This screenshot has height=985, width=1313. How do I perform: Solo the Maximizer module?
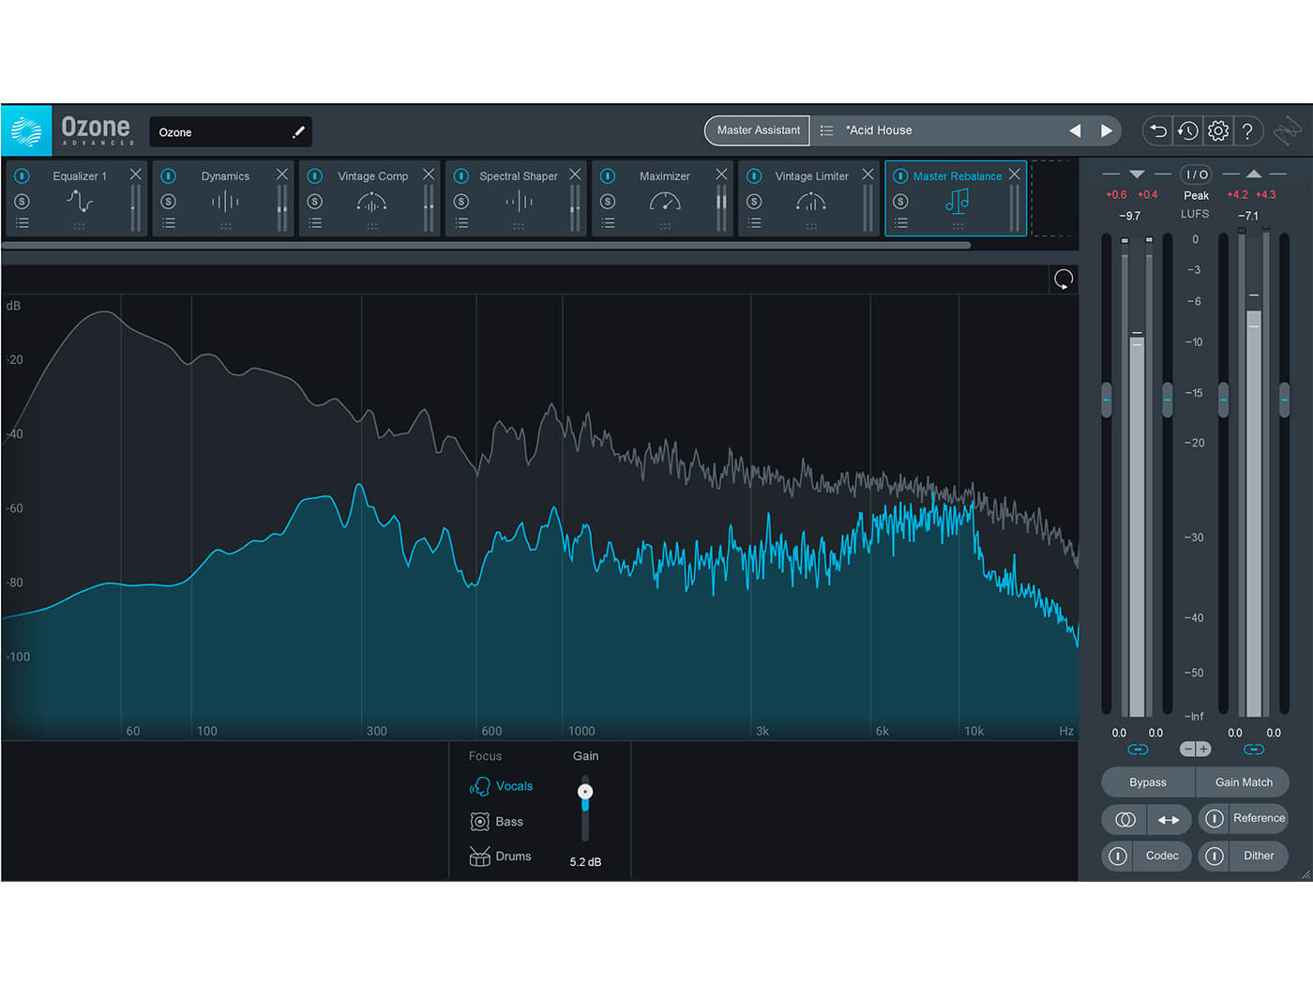tap(608, 201)
